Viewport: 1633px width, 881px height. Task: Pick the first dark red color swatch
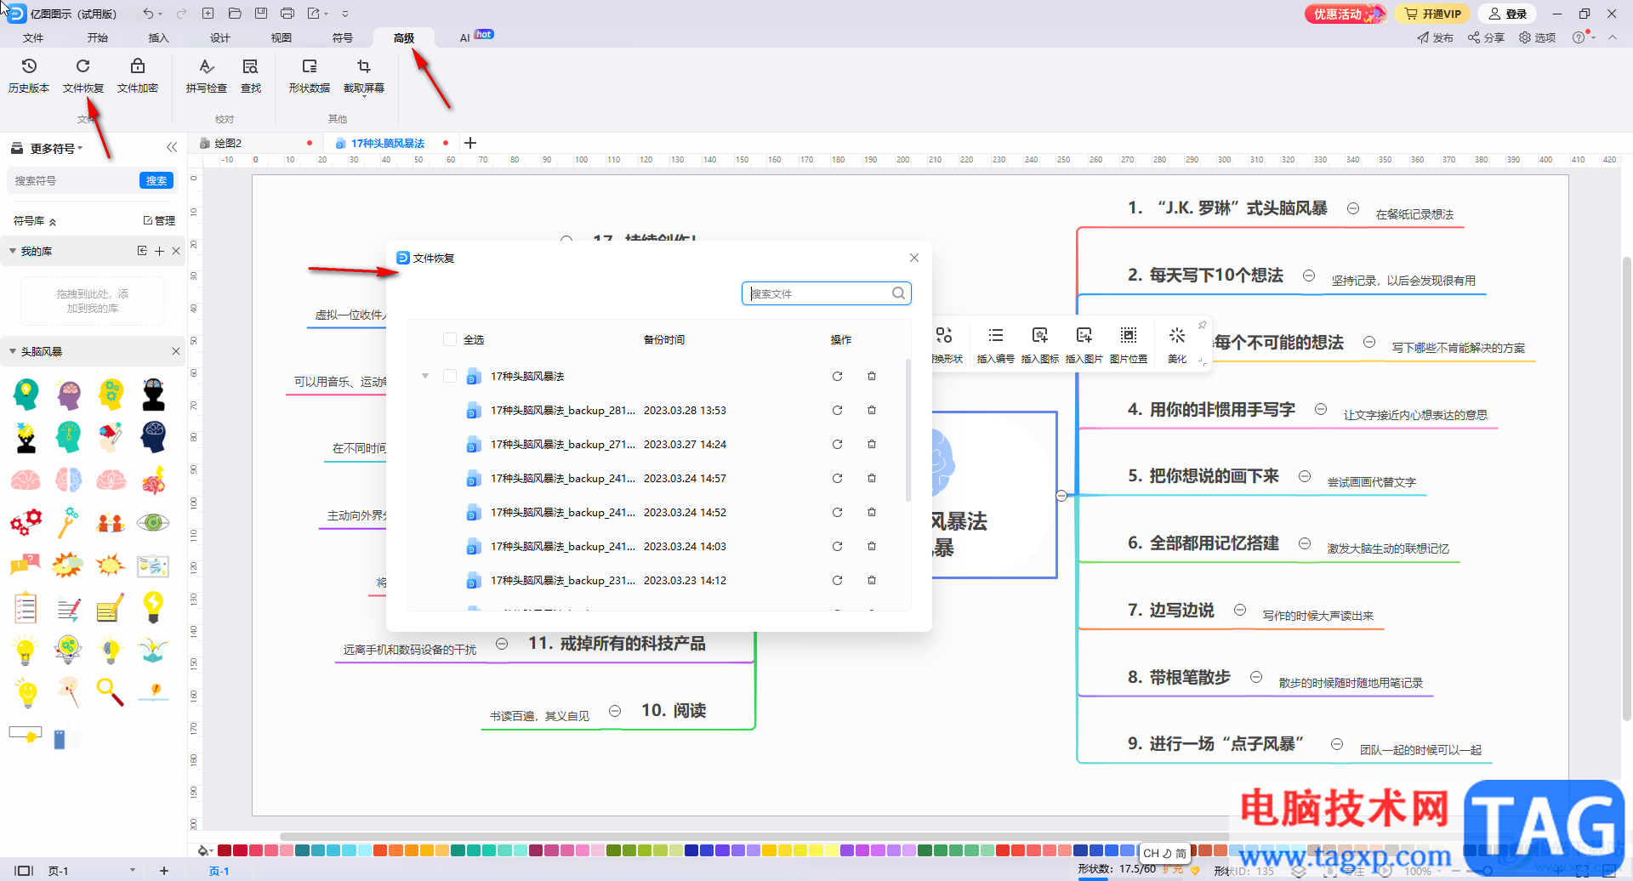pyautogui.click(x=225, y=850)
